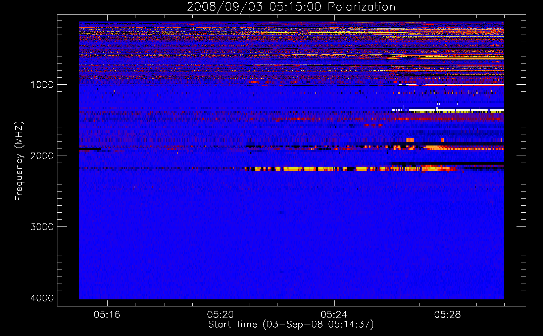Click the "05:28" time tick label
The height and width of the screenshot is (336, 543).
click(447, 315)
